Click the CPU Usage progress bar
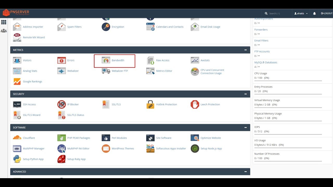 click(x=288, y=81)
